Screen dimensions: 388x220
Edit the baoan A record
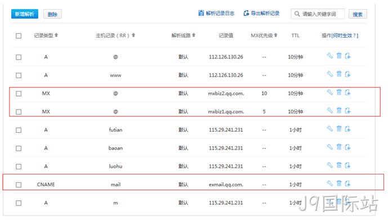330,147
